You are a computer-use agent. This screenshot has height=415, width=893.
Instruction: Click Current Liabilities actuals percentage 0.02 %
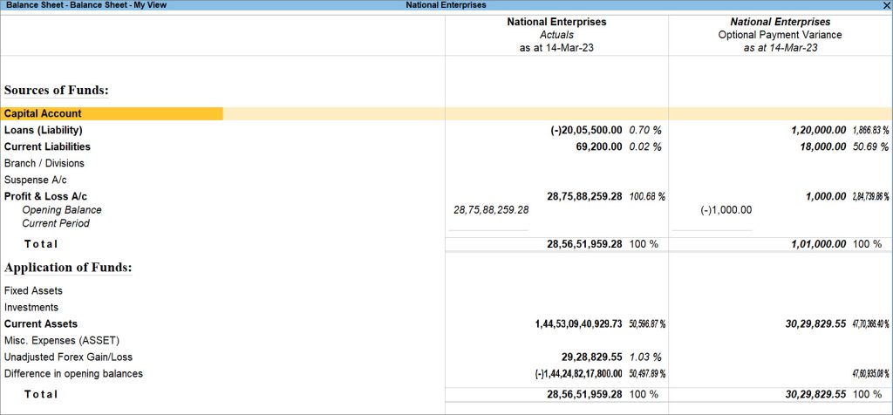[645, 146]
